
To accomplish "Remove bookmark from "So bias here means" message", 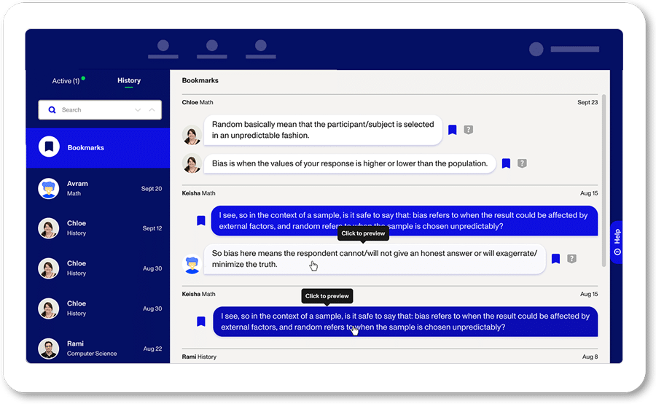I will [x=555, y=258].
